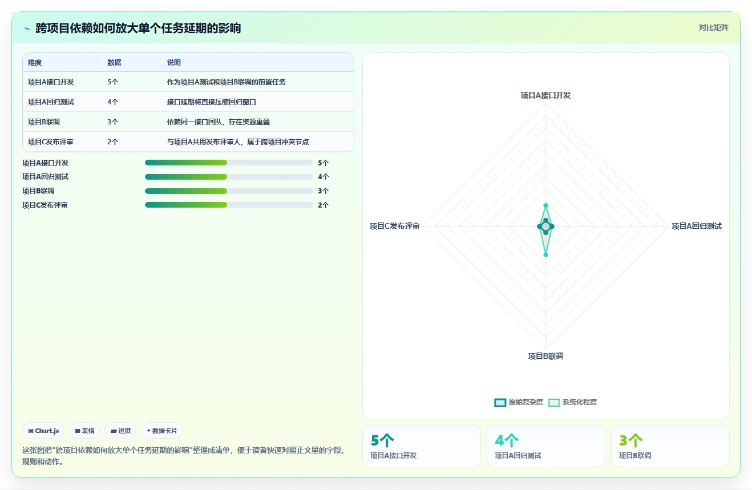Click the table value 5个 for 项目A接口开发
752x490 pixels.
tap(113, 82)
